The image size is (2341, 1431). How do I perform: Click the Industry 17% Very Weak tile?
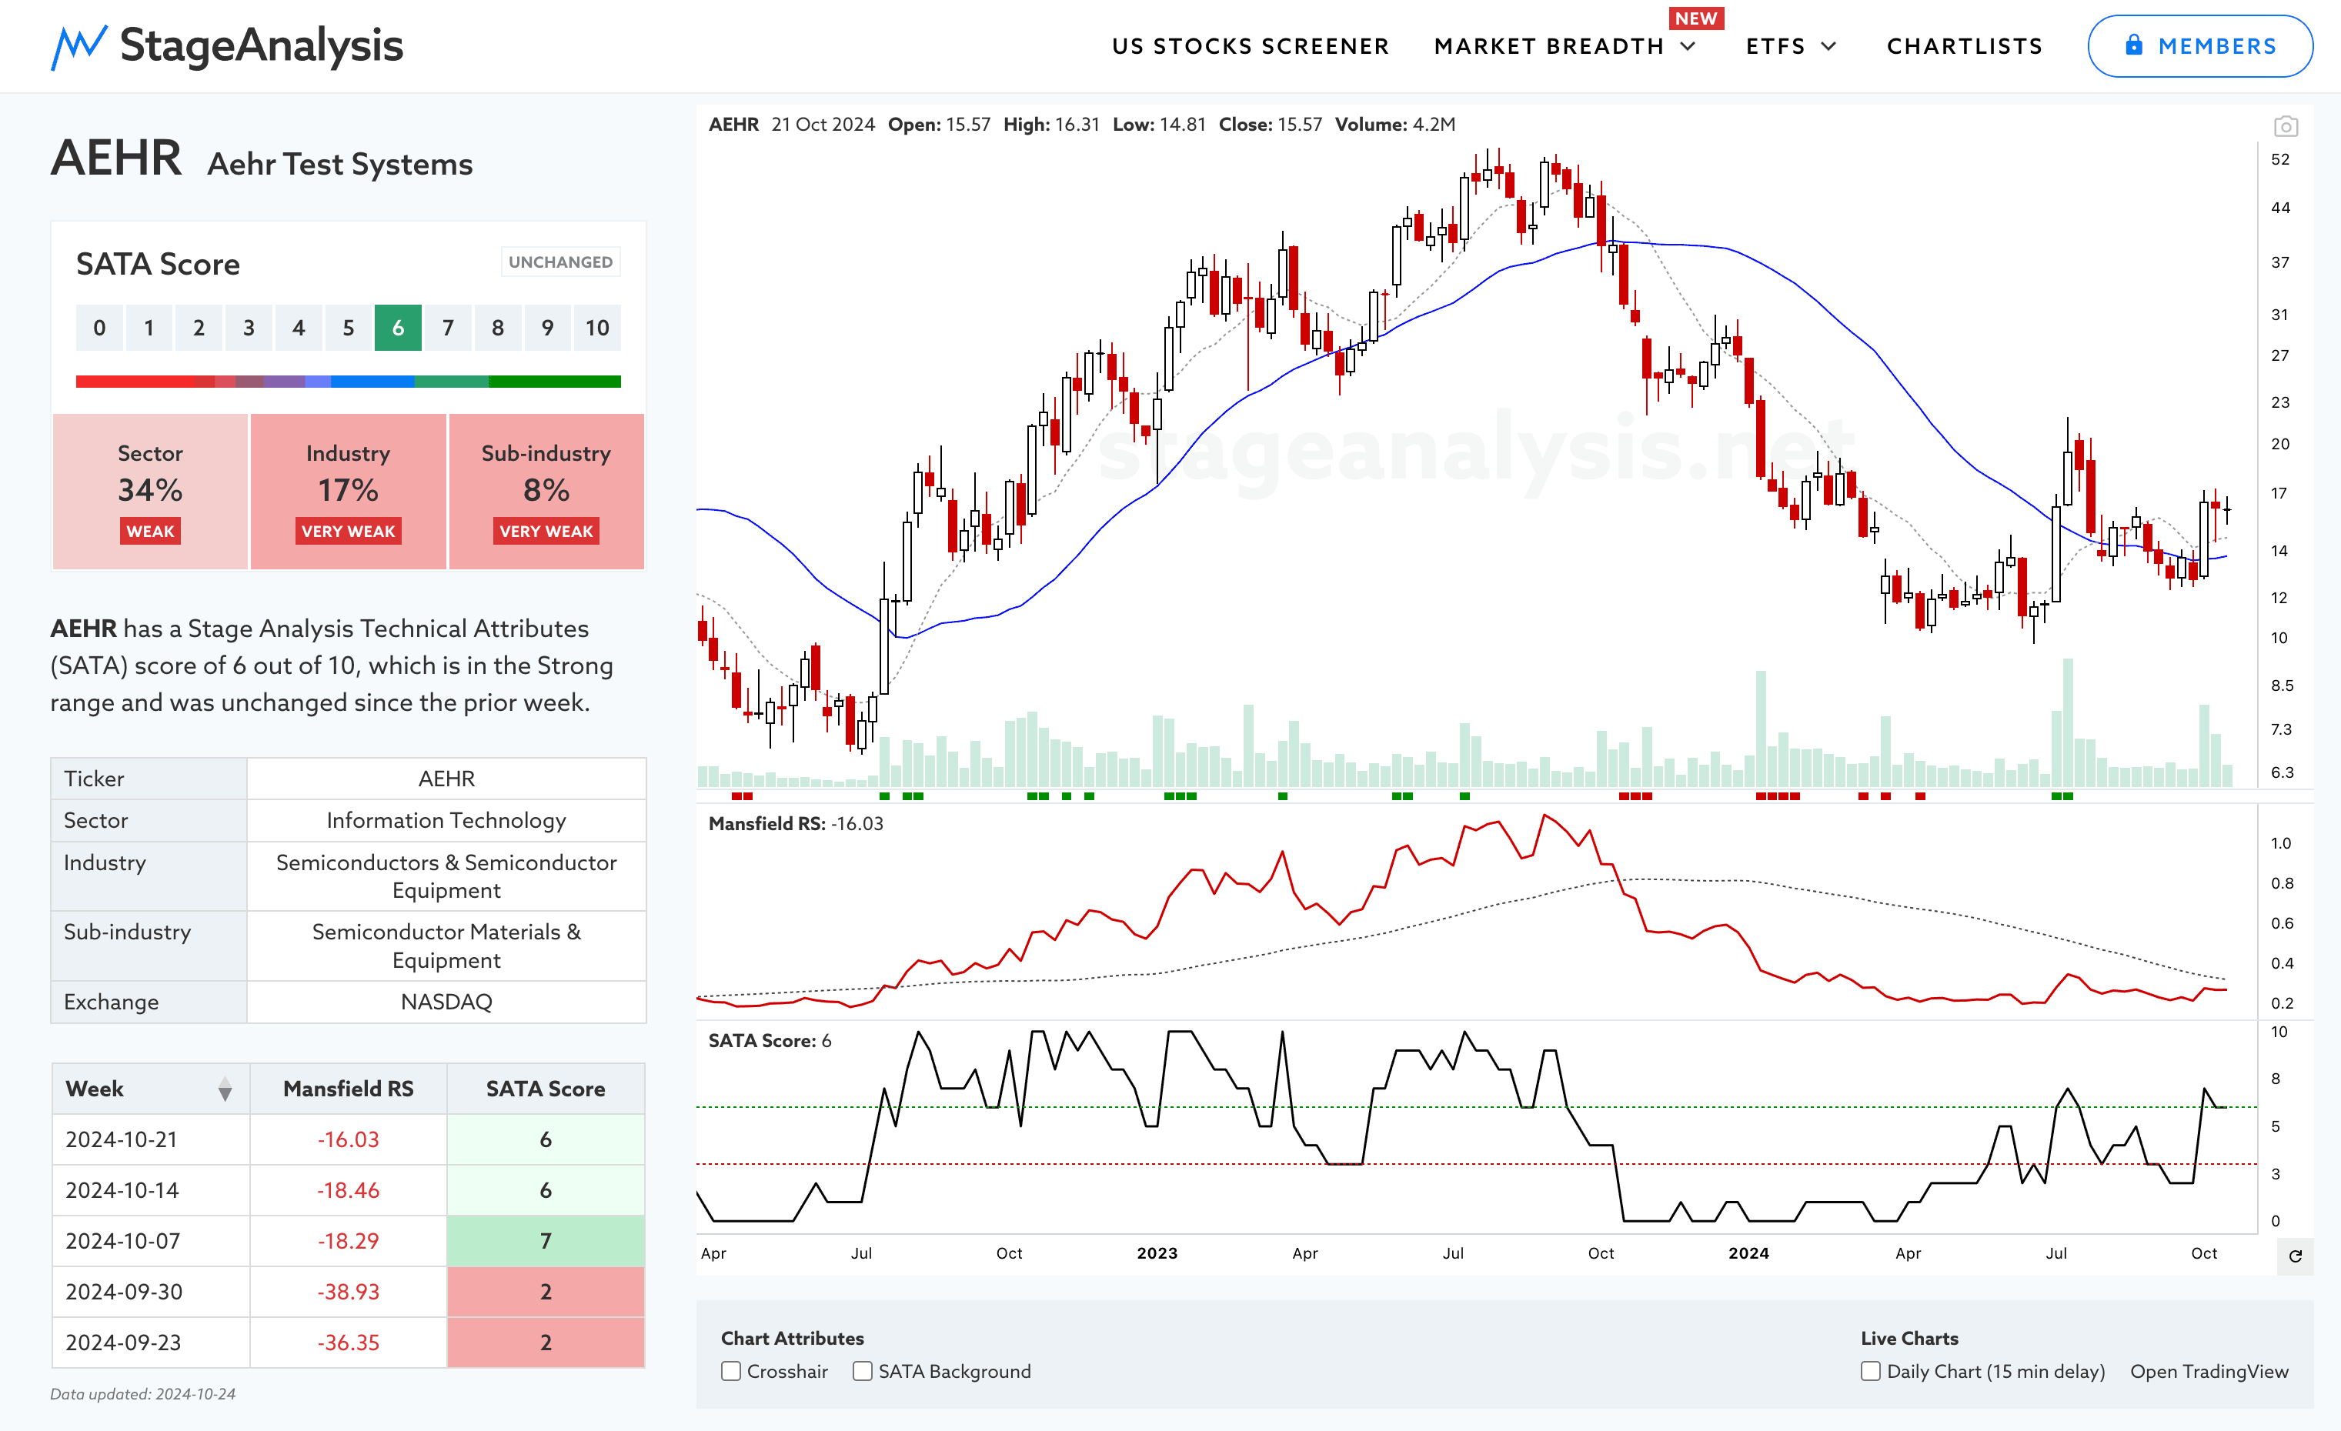(x=348, y=492)
